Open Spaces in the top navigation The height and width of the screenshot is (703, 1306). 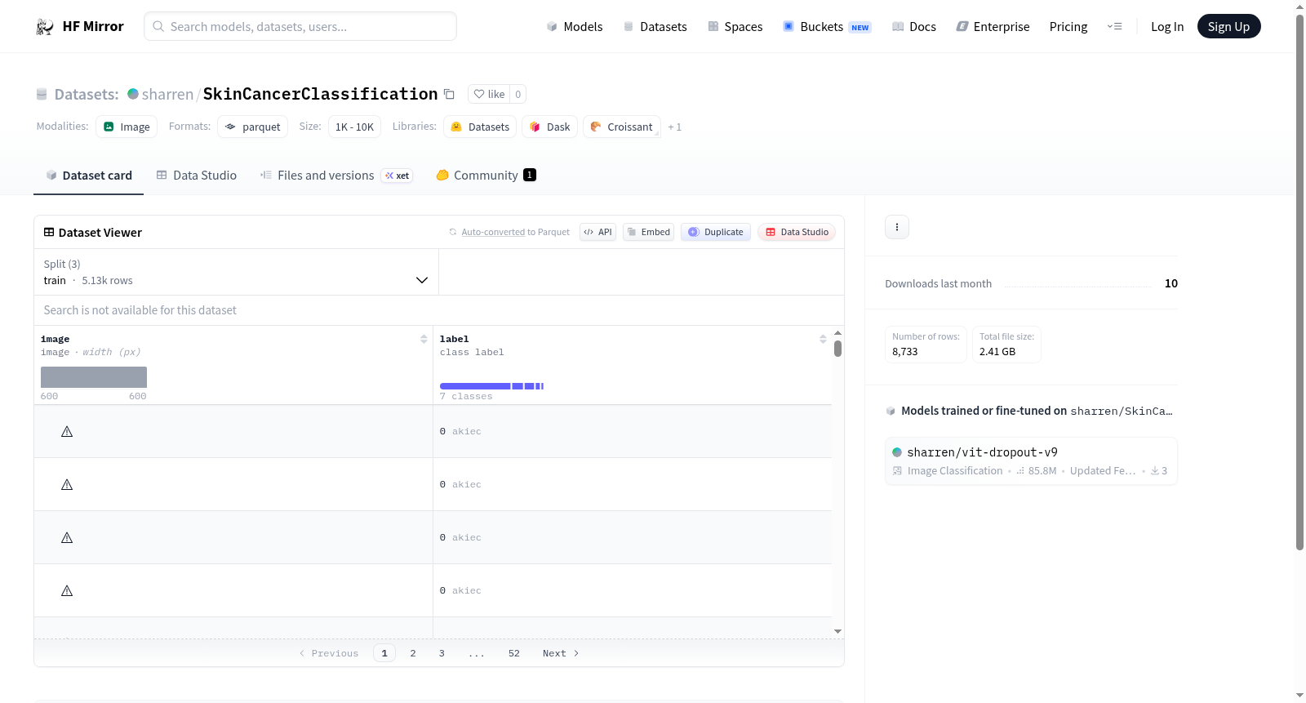point(735,27)
